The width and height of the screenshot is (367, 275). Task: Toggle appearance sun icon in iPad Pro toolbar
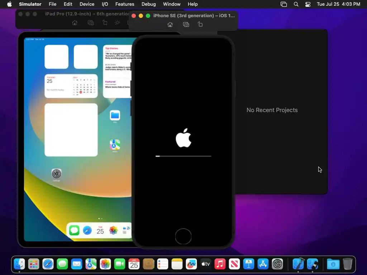117,23
